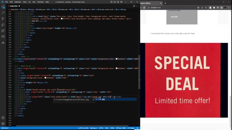Open the Accounts menu icon
Image resolution: width=232 pixels, height=130 pixels.
[3, 118]
